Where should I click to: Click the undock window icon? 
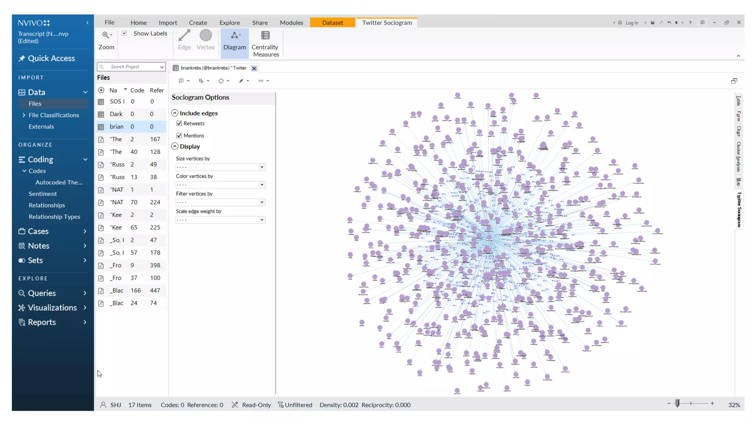tap(734, 81)
